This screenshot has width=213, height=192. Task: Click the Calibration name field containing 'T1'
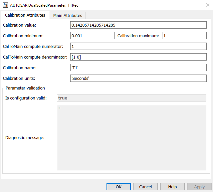click(138, 68)
